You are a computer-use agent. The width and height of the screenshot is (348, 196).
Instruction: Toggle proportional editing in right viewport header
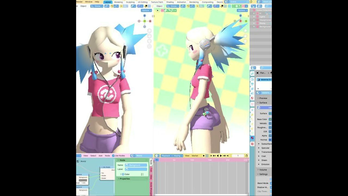click(x=198, y=6)
